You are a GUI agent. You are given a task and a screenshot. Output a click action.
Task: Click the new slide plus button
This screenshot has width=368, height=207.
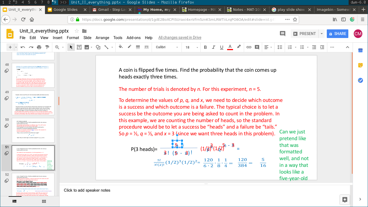(x=10, y=47)
